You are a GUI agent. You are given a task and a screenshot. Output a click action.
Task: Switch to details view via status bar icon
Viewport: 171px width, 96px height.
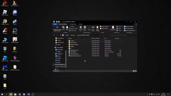click(x=134, y=71)
